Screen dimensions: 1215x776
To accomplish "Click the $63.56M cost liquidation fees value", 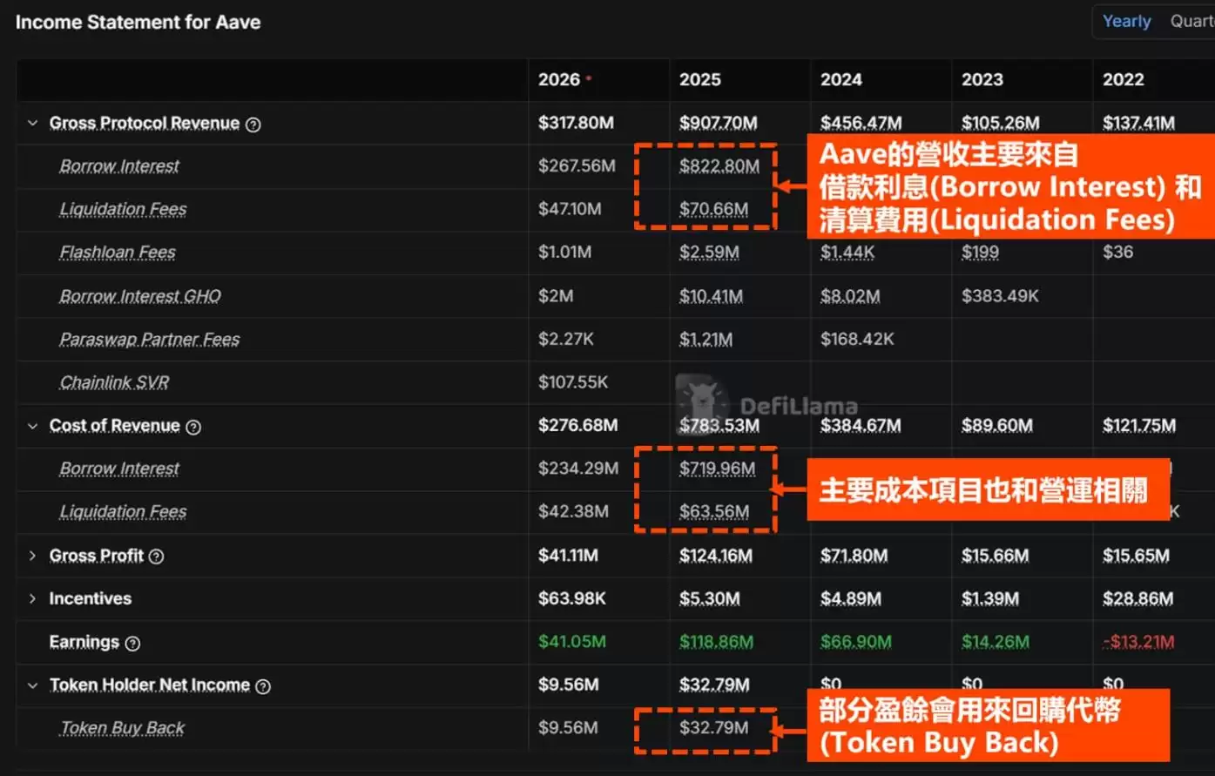I will pyautogui.click(x=714, y=511).
